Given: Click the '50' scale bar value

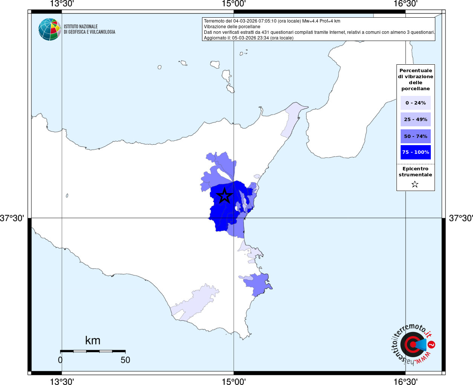Looking at the screenshot, I should pyautogui.click(x=125, y=360).
